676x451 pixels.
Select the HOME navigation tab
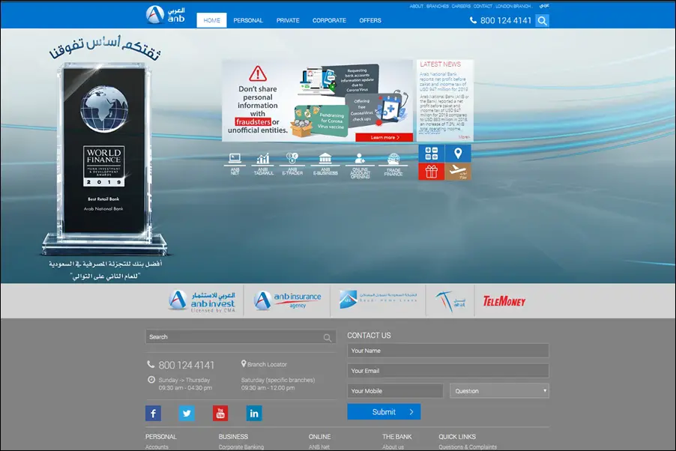point(211,20)
